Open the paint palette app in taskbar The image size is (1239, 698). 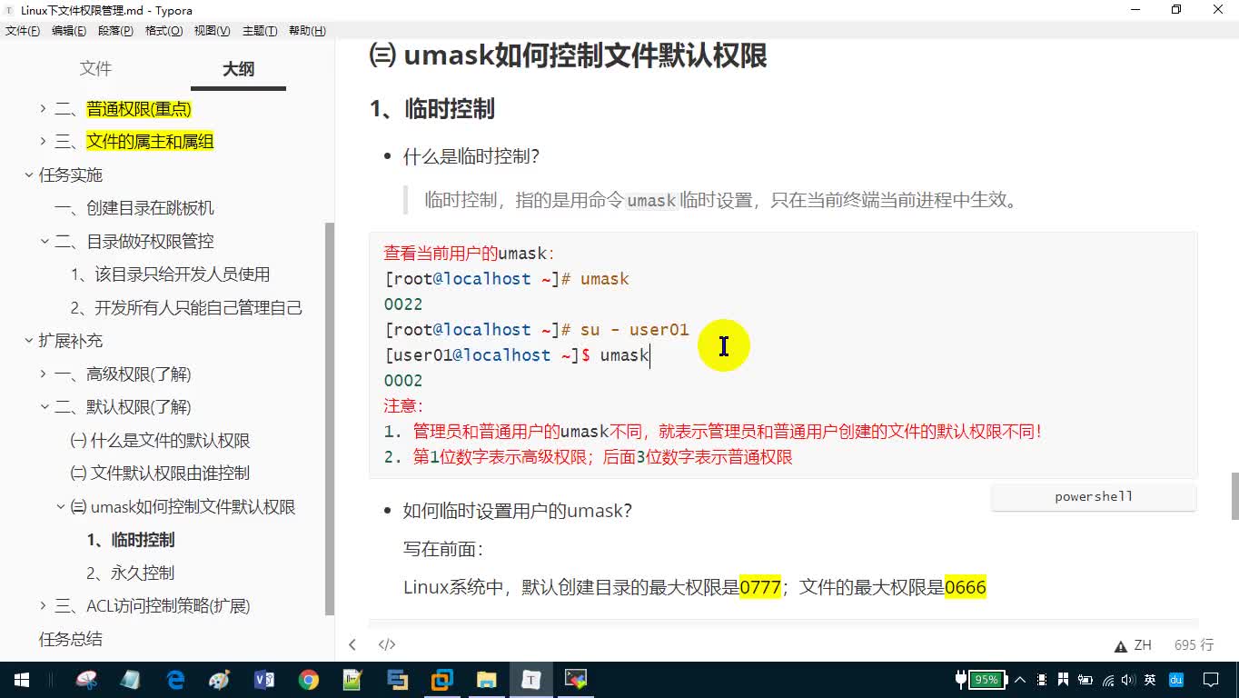(220, 679)
